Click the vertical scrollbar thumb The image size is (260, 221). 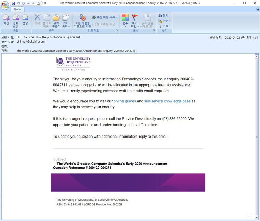pyautogui.click(x=257, y=137)
